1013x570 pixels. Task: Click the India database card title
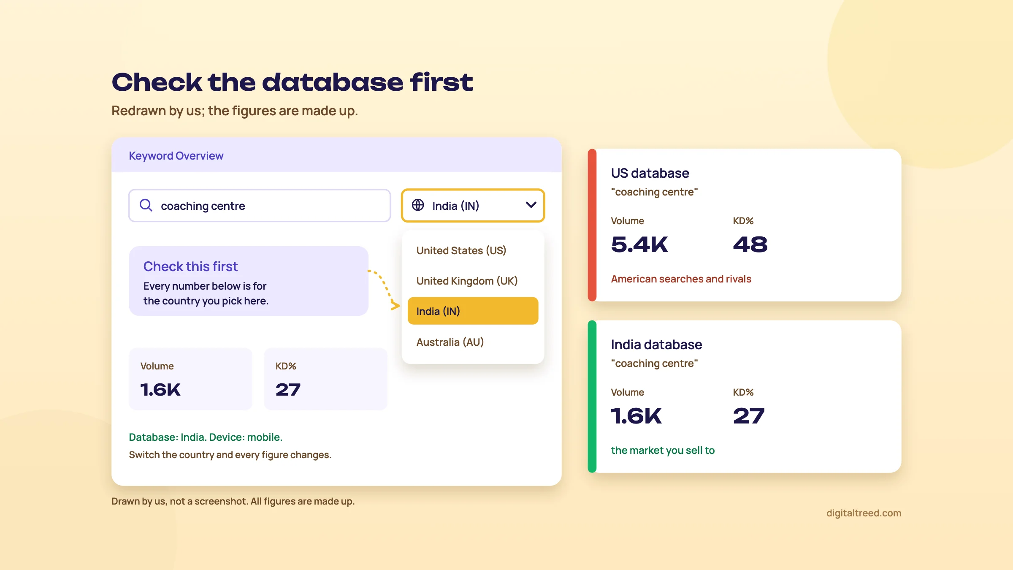(656, 345)
